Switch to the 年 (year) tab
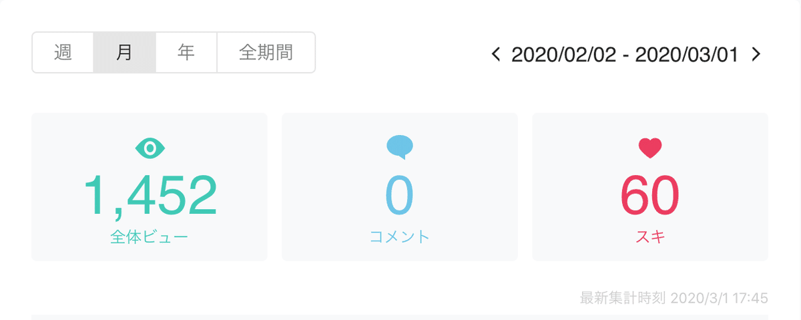Viewport: 801px width, 320px height. [x=186, y=53]
